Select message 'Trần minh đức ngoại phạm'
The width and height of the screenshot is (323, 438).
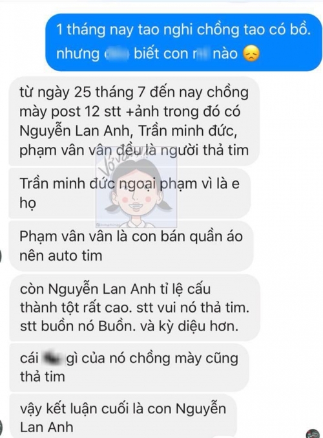[x=130, y=193]
